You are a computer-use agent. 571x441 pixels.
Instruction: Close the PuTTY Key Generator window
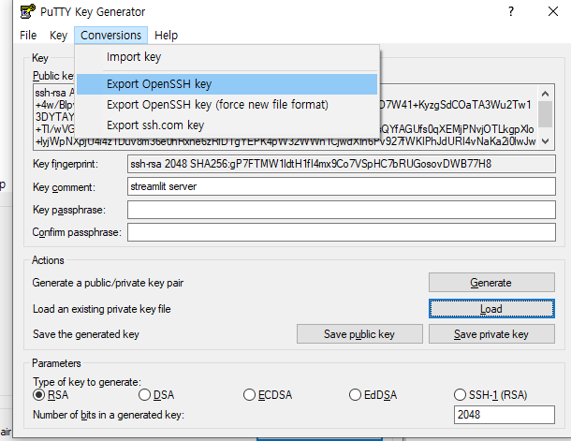pos(553,11)
